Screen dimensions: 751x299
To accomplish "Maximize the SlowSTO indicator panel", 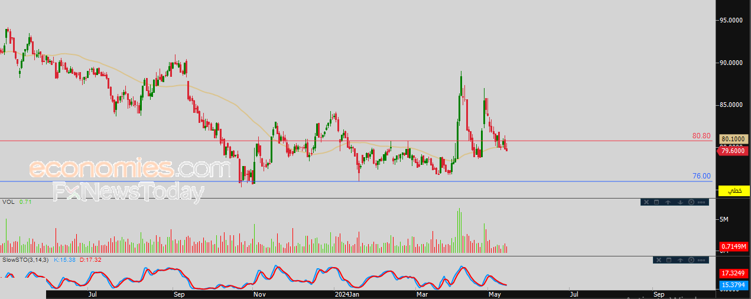I will tap(669, 260).
